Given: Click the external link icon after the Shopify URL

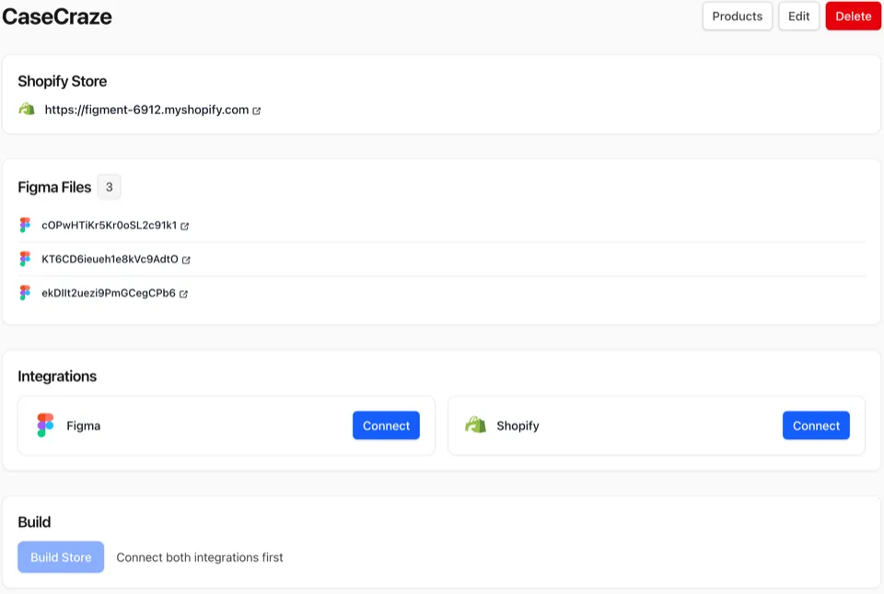Looking at the screenshot, I should point(257,111).
